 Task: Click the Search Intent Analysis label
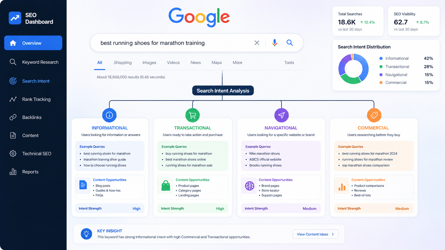tap(223, 91)
